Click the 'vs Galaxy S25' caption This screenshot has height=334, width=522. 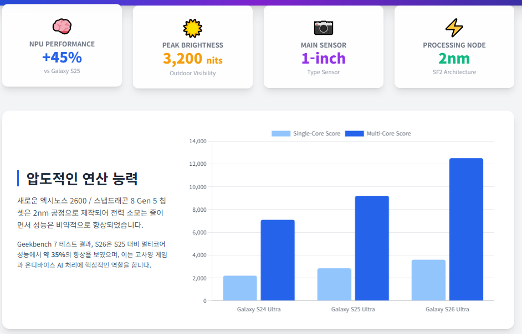[62, 71]
